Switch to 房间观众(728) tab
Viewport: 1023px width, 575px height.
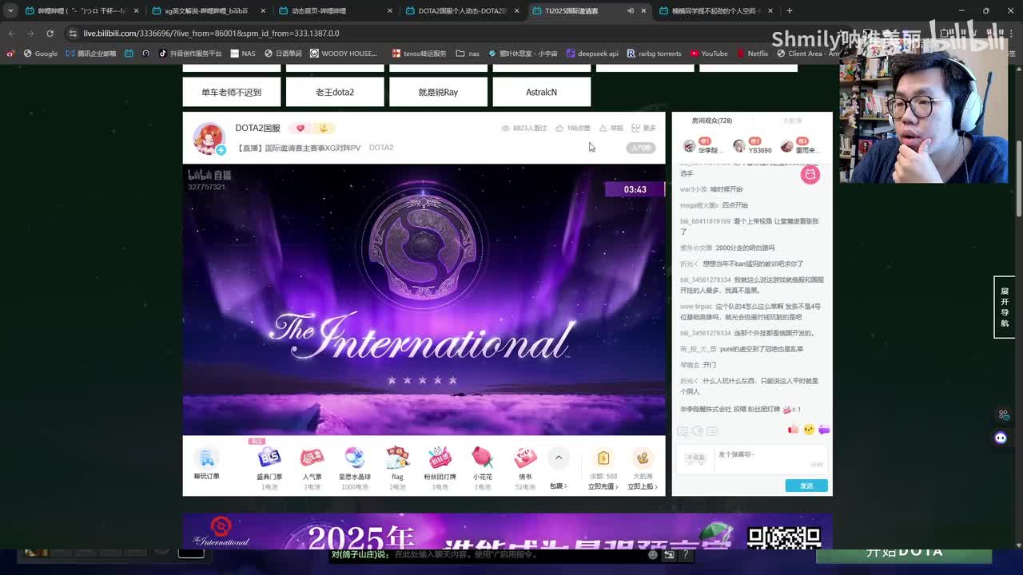711,121
